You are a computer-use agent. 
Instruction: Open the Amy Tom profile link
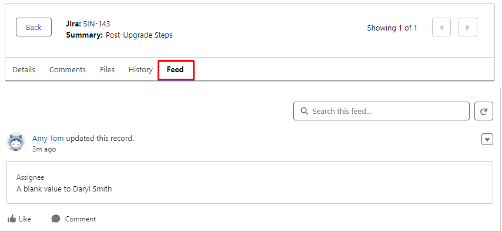[x=48, y=139]
